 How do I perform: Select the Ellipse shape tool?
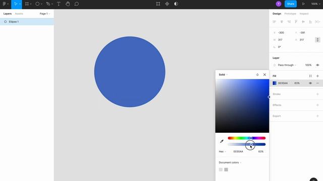pyautogui.click(x=37, y=4)
